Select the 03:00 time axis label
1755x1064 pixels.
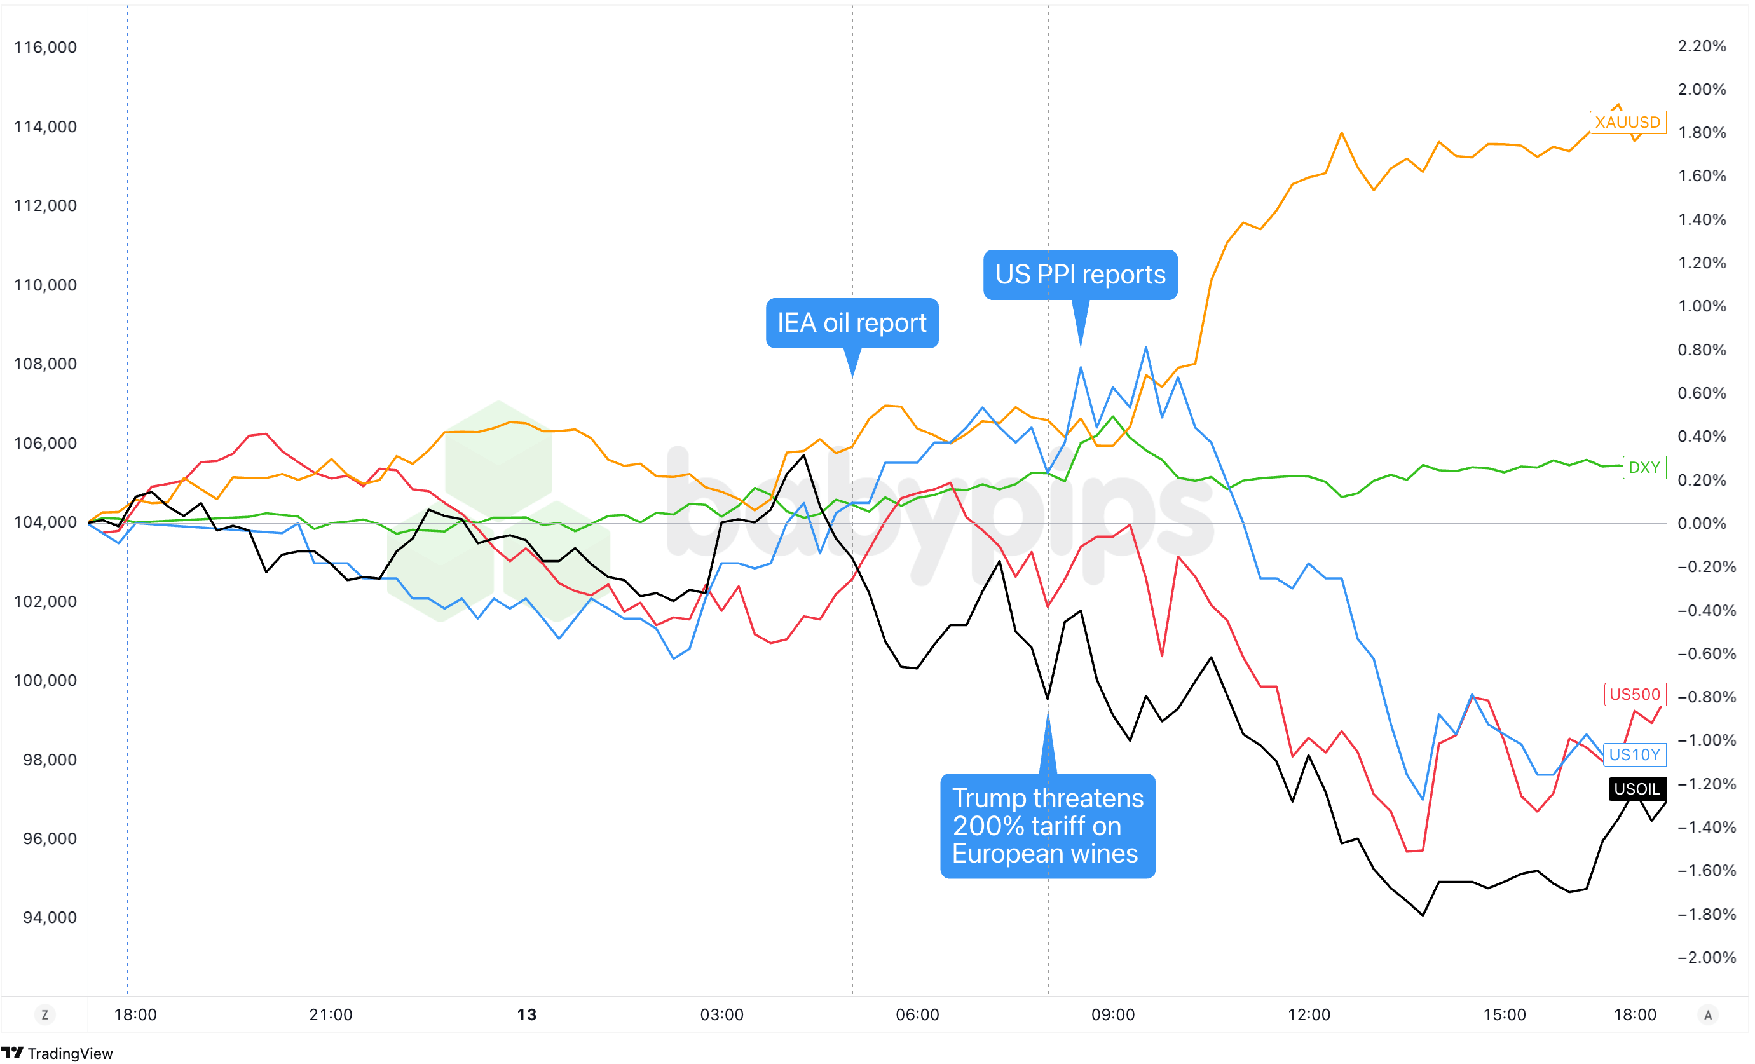tap(721, 1015)
